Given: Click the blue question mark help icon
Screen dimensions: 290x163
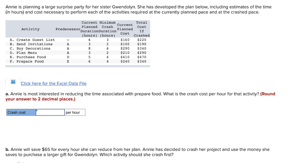Looking at the screenshot, I should pyautogui.click(x=12, y=82).
